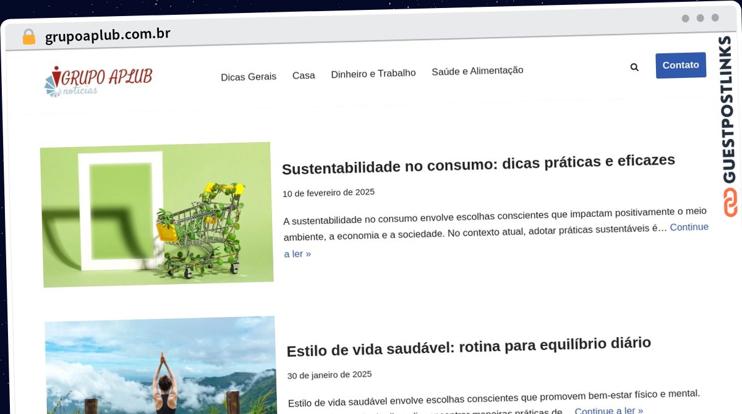Click the padlock icon in address bar
The image size is (742, 414).
(x=28, y=36)
